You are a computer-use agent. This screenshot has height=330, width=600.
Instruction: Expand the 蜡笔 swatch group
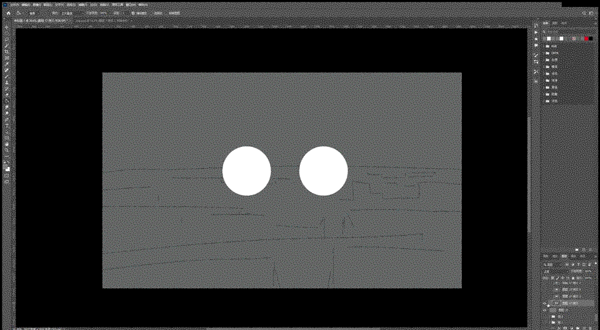click(544, 67)
